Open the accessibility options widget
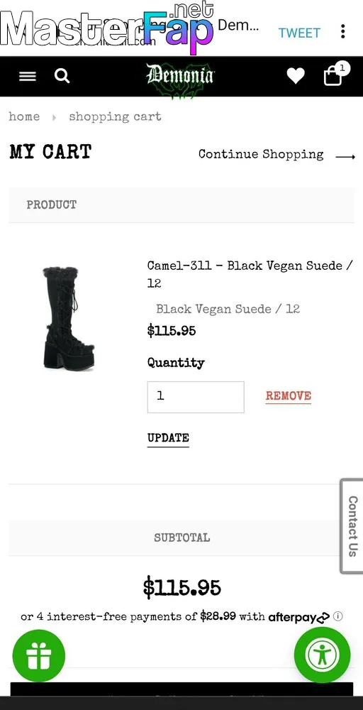The height and width of the screenshot is (710, 363). click(x=323, y=655)
